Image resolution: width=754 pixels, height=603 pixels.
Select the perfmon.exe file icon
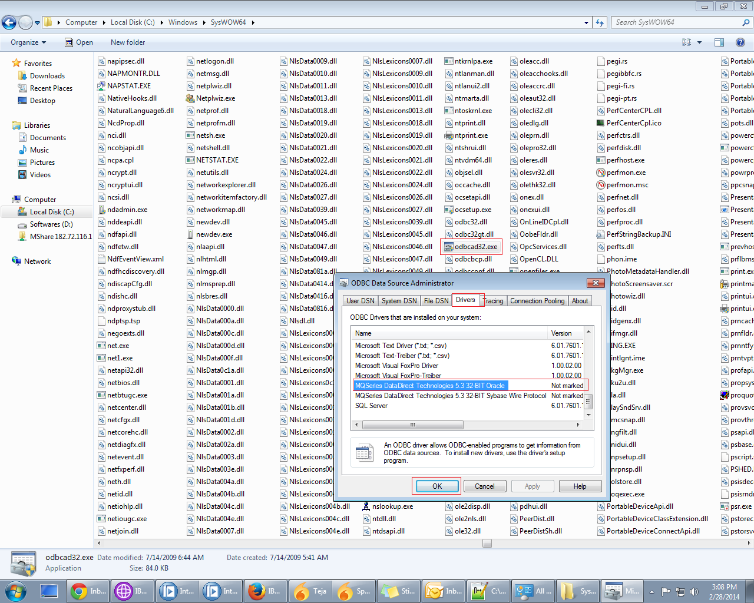click(601, 173)
